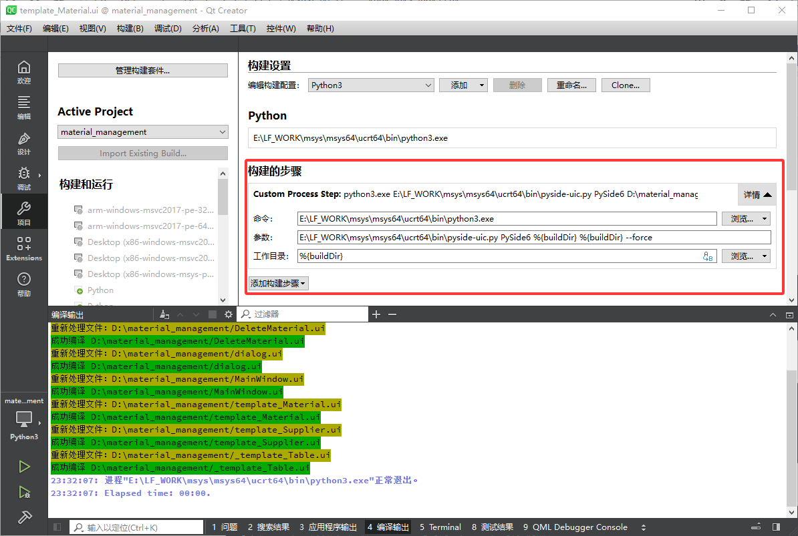Click the 重命名... button
This screenshot has width=798, height=536.
coord(571,85)
